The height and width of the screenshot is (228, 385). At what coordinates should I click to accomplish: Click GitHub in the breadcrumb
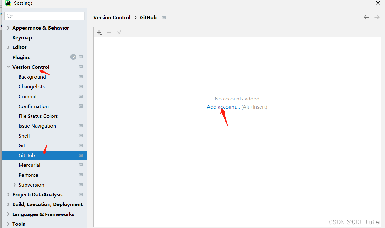[148, 18]
